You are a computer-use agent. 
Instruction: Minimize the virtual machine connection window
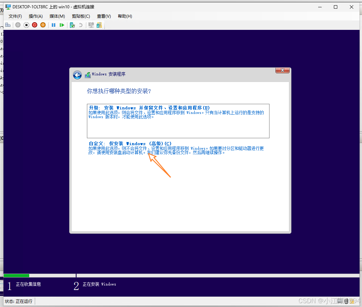320,7
